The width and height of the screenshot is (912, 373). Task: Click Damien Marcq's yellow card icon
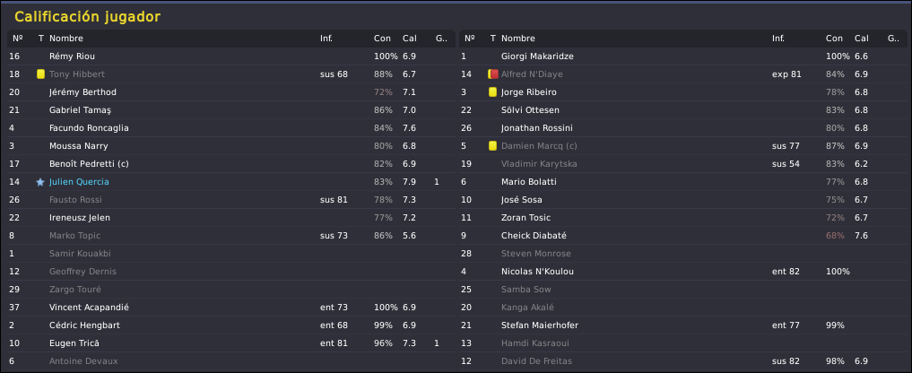tap(492, 146)
